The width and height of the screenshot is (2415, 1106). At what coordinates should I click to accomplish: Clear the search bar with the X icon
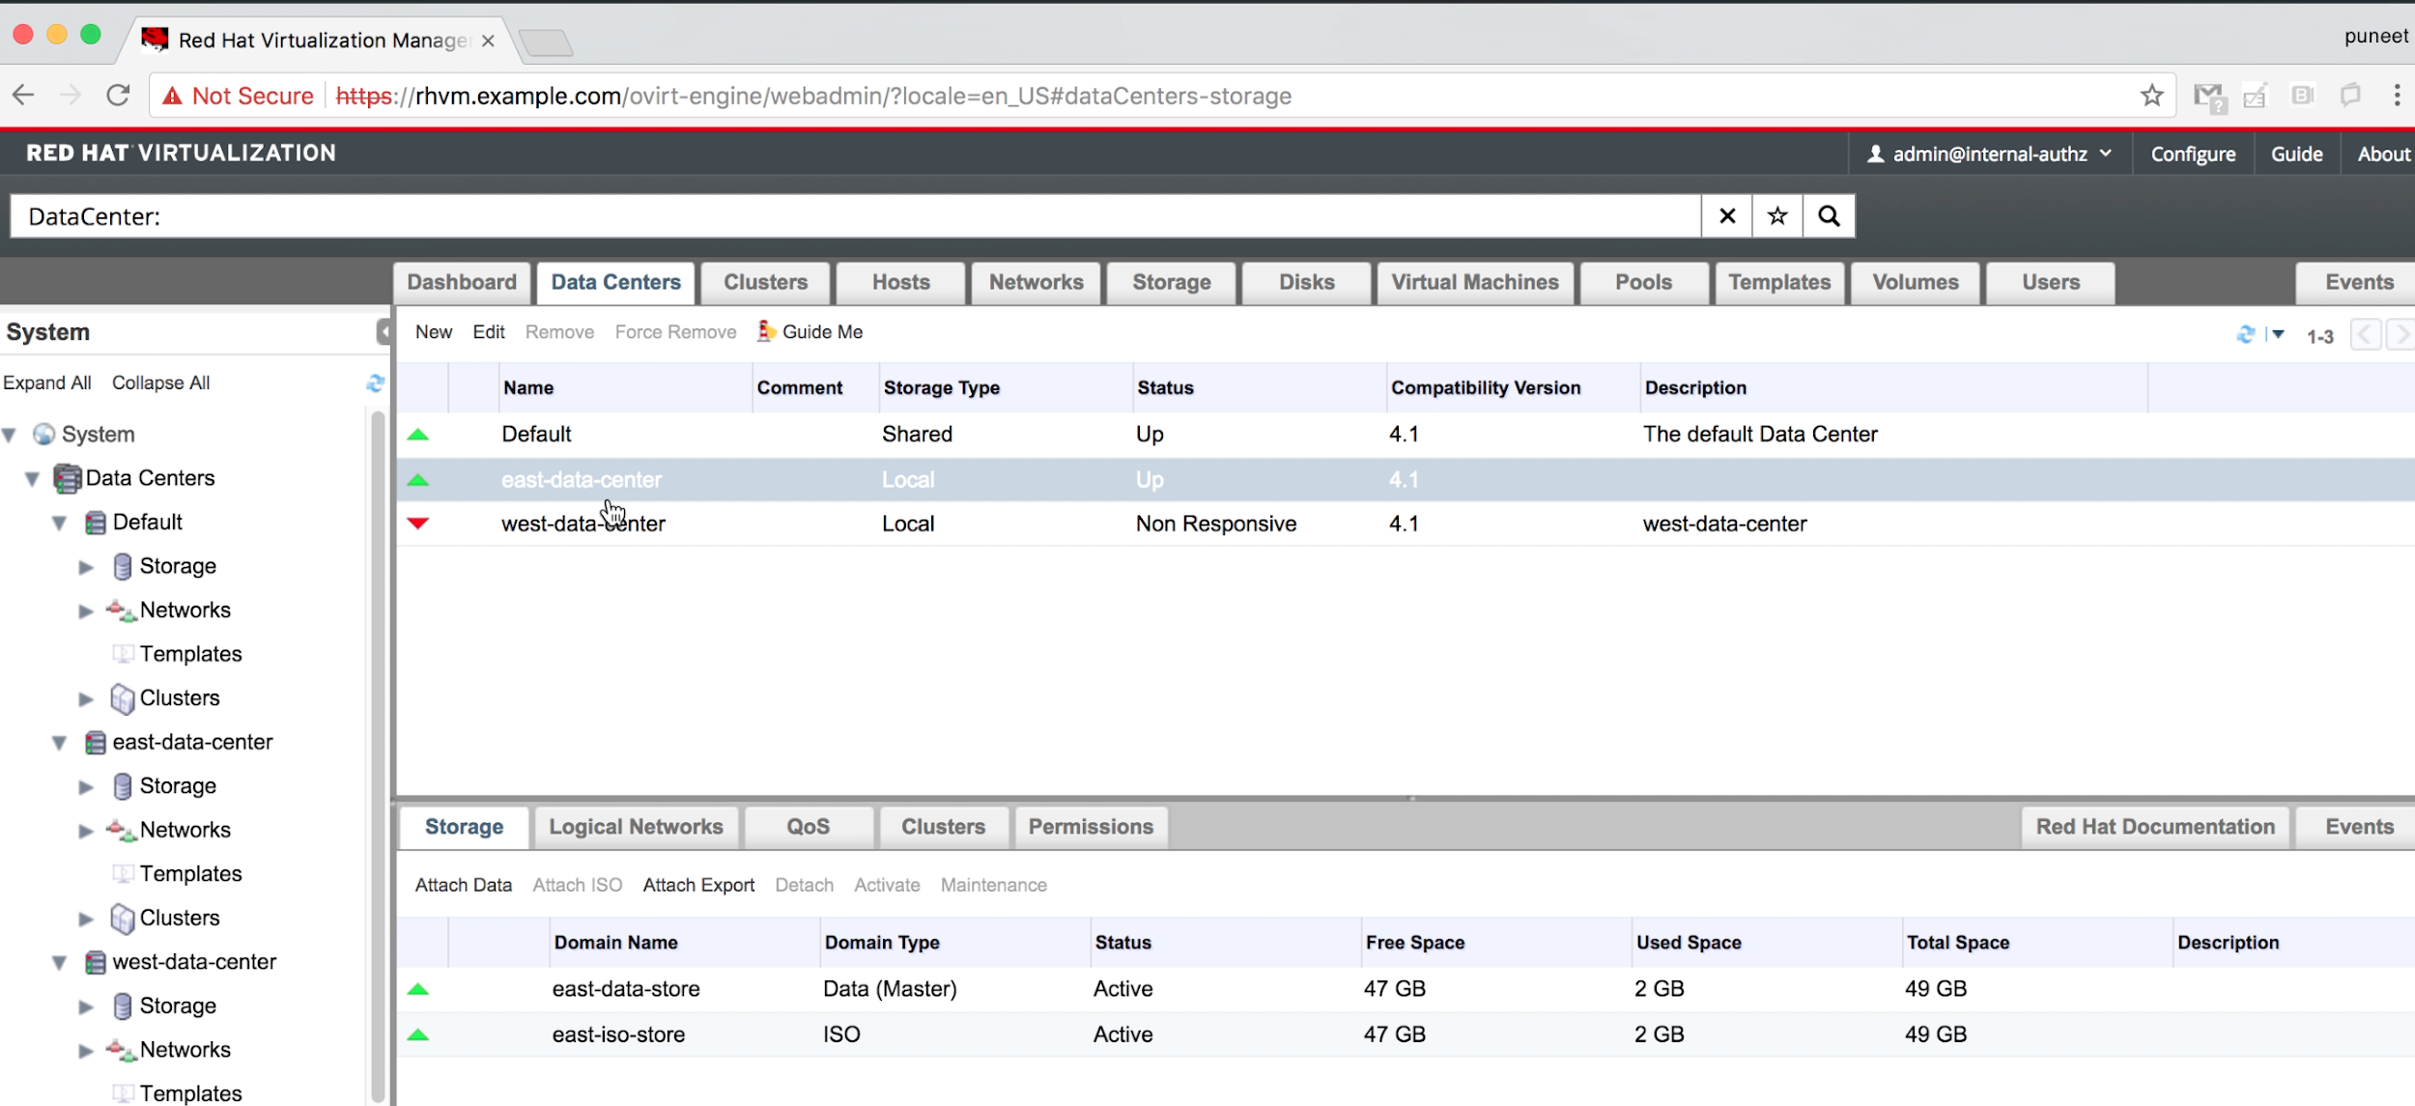1727,216
